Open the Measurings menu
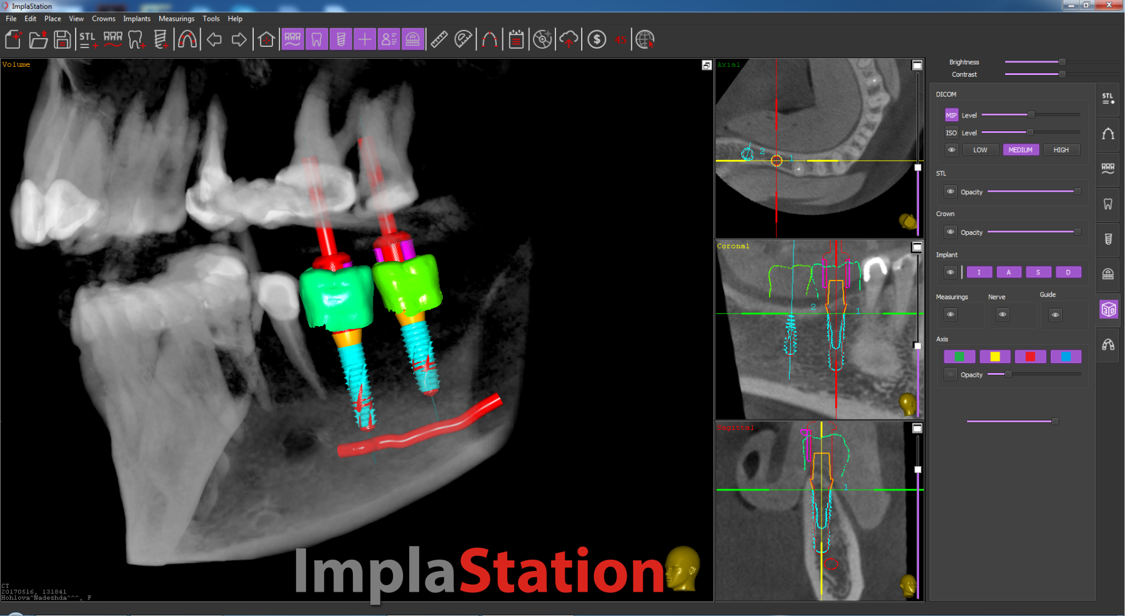 pos(176,19)
